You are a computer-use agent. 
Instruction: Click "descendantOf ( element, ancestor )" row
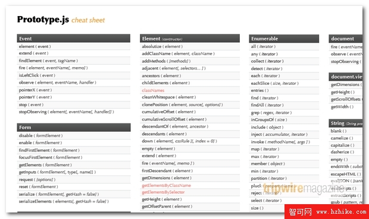point(190,126)
